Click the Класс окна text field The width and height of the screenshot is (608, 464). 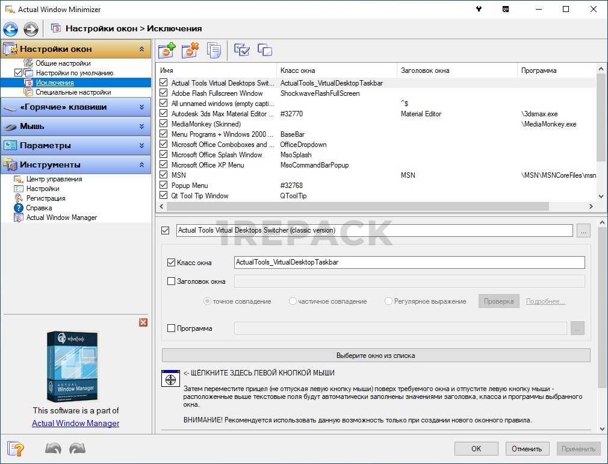[409, 263]
